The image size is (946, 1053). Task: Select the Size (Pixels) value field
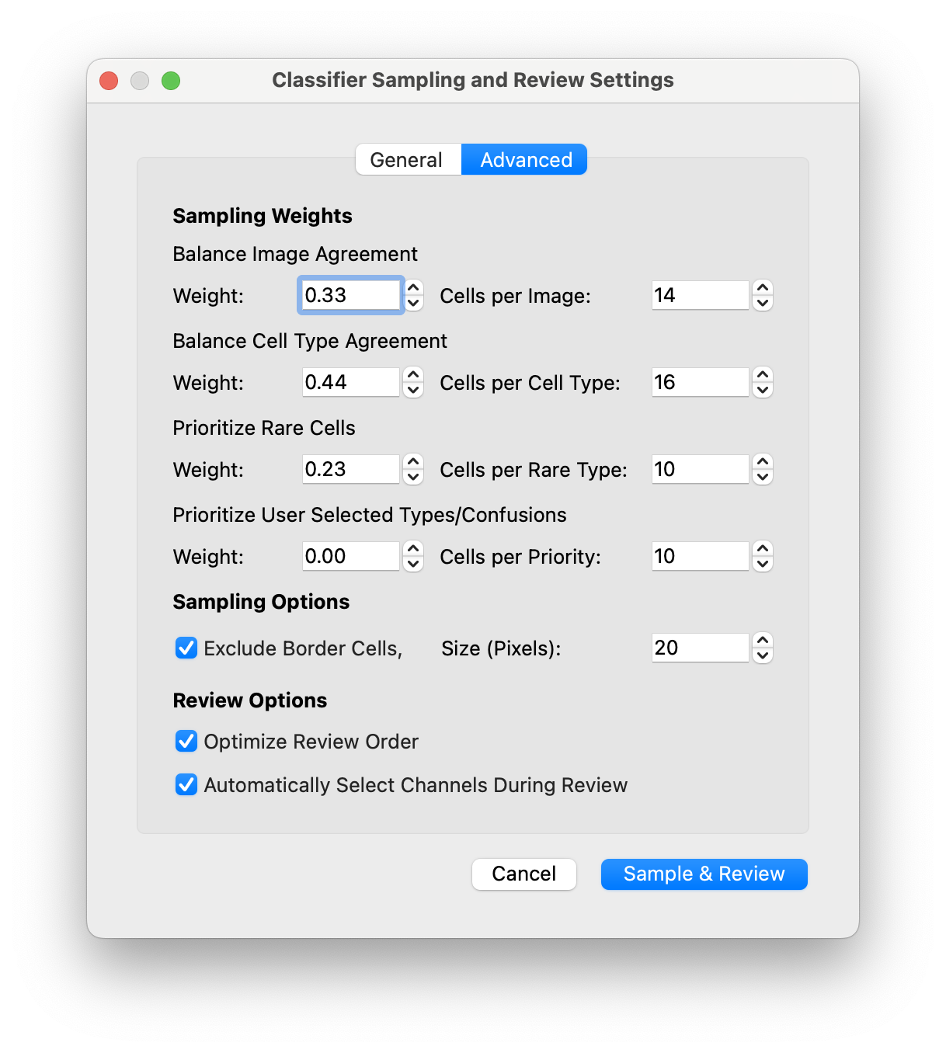[699, 648]
